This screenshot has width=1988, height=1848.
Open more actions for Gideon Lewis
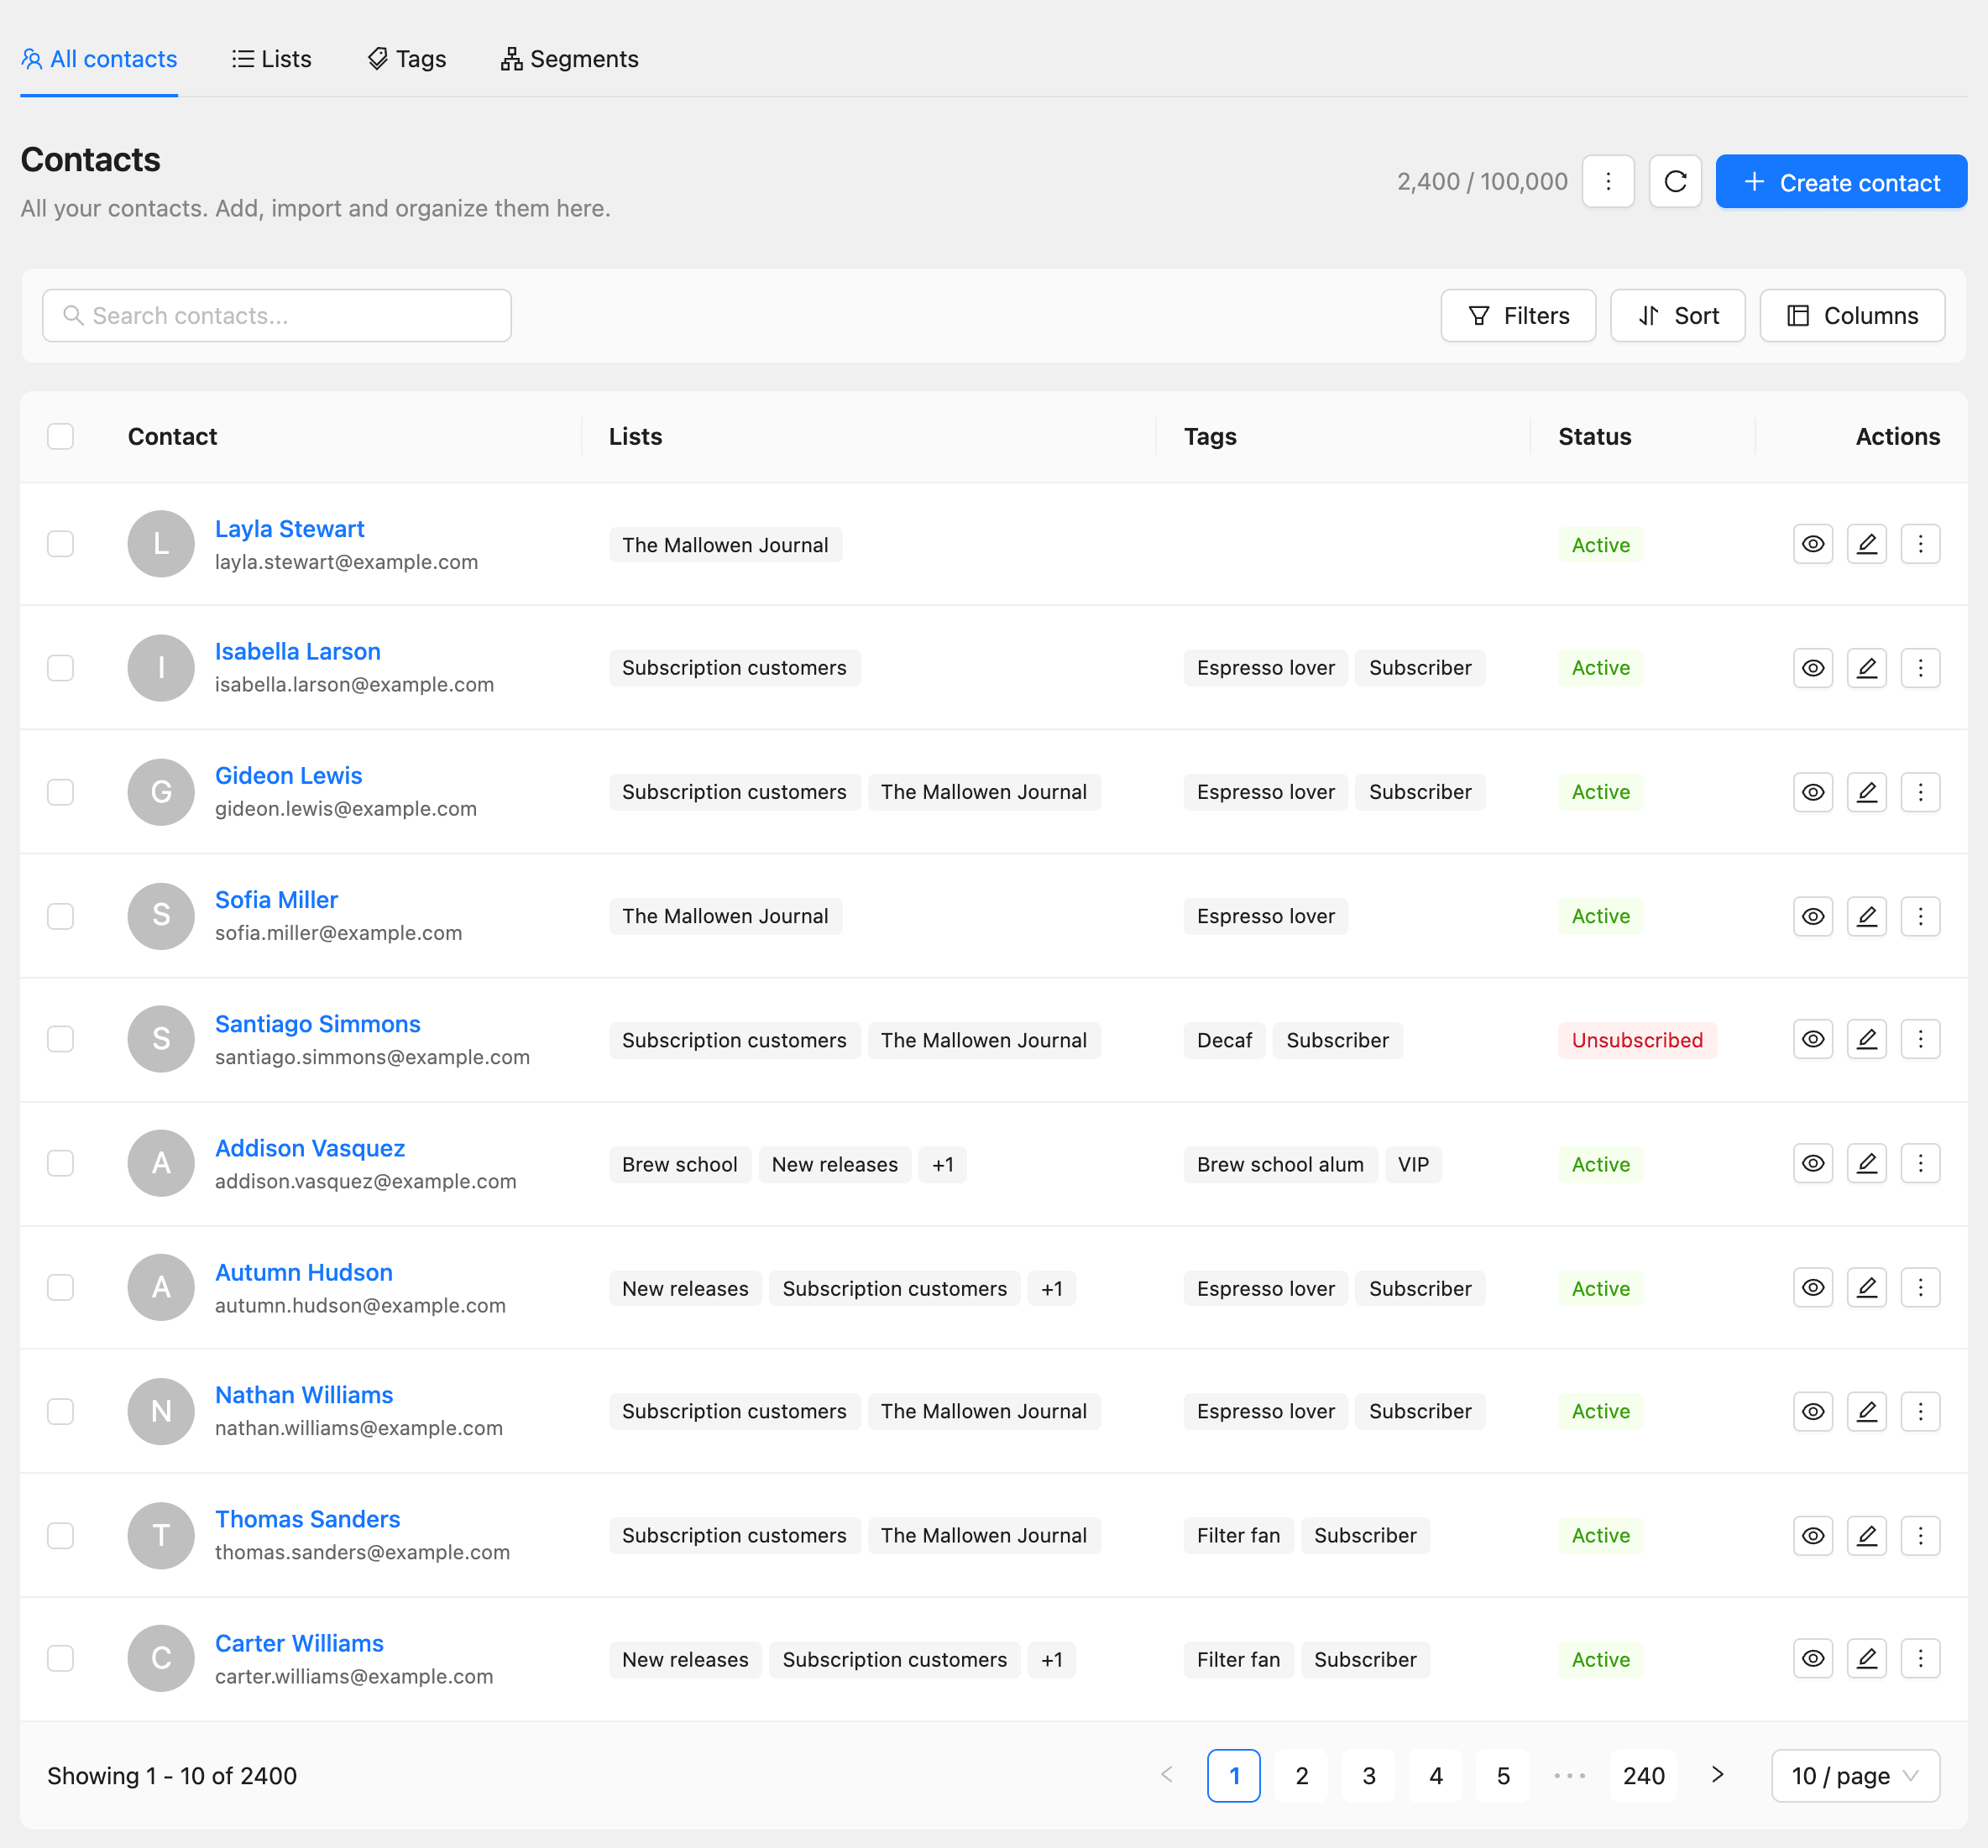(x=1920, y=791)
